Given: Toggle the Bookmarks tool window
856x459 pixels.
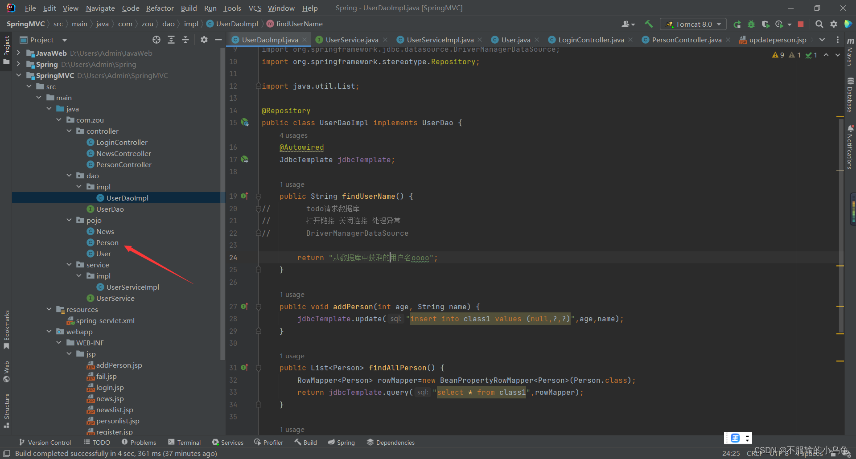Looking at the screenshot, I should click(6, 328).
